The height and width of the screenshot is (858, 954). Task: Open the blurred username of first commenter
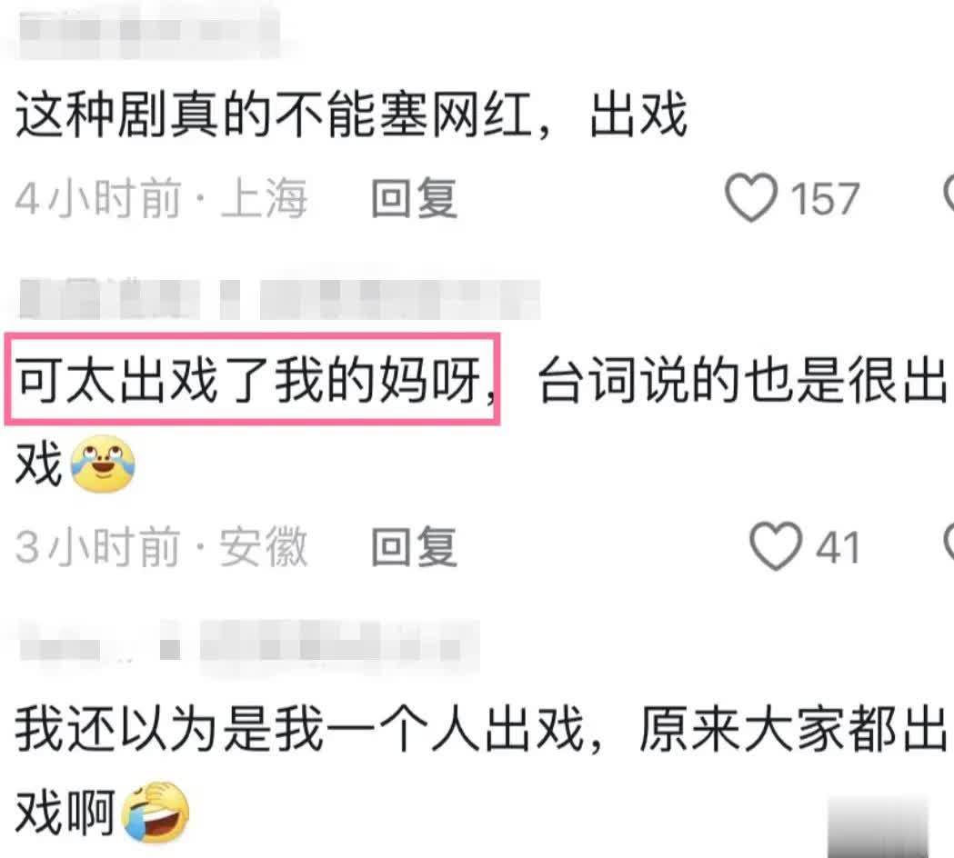(x=148, y=32)
